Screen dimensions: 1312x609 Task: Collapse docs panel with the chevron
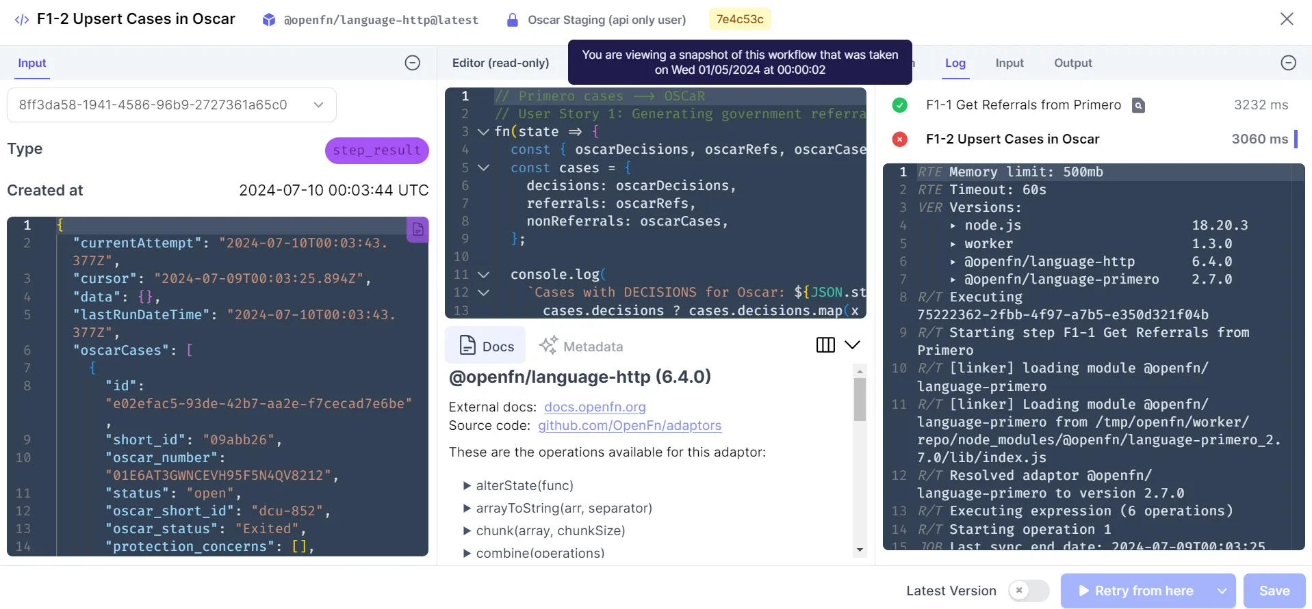click(852, 345)
